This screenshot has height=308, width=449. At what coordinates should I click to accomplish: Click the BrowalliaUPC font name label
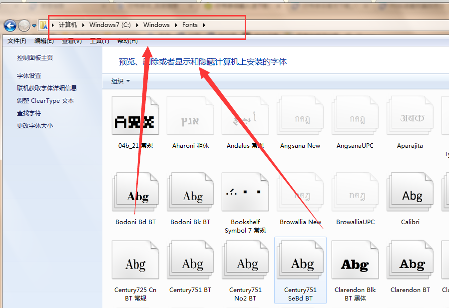click(355, 222)
